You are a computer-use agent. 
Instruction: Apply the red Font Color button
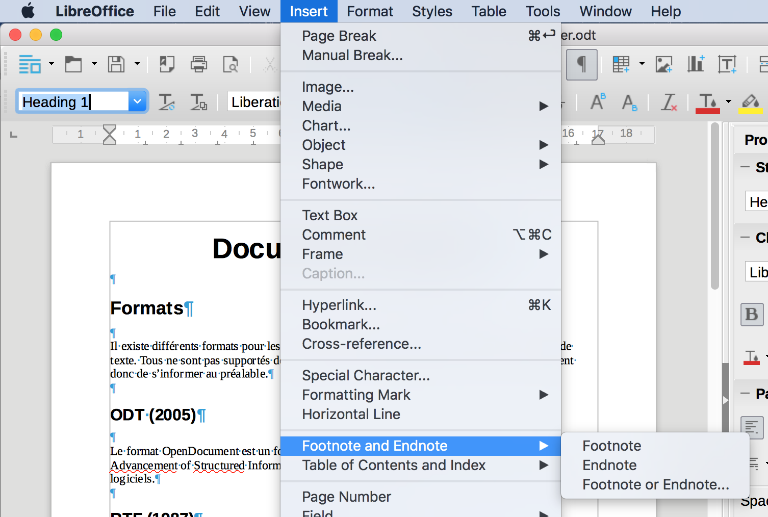708,102
